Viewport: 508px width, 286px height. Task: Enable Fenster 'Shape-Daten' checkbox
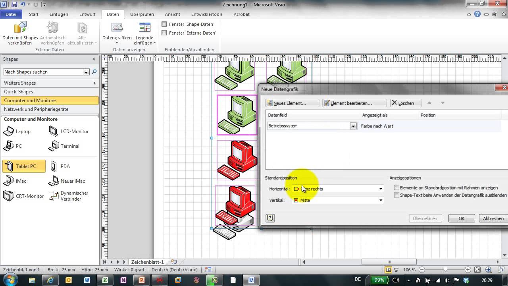coord(164,24)
